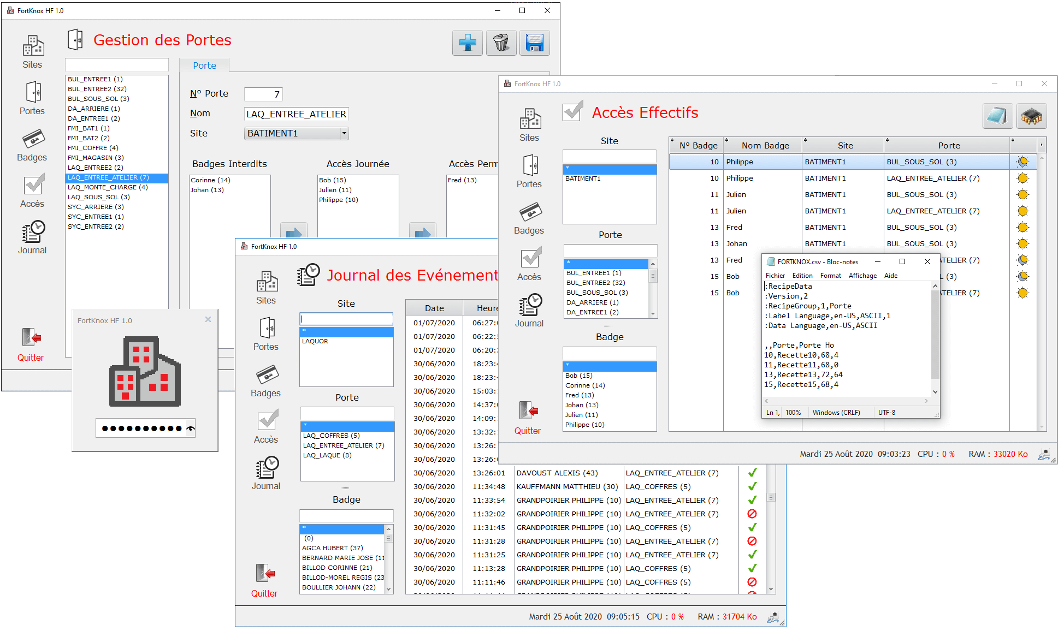Select the Porte tab

point(204,66)
